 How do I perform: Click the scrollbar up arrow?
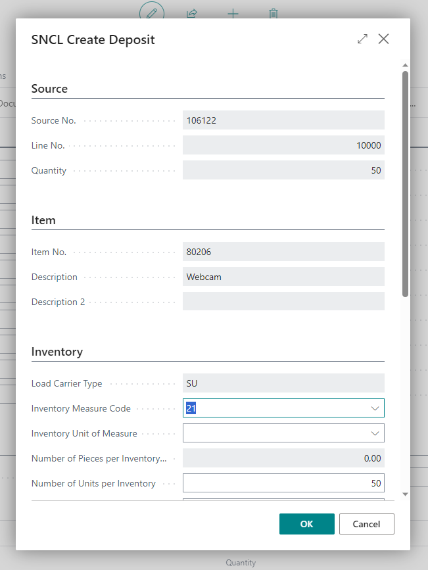pyautogui.click(x=405, y=65)
